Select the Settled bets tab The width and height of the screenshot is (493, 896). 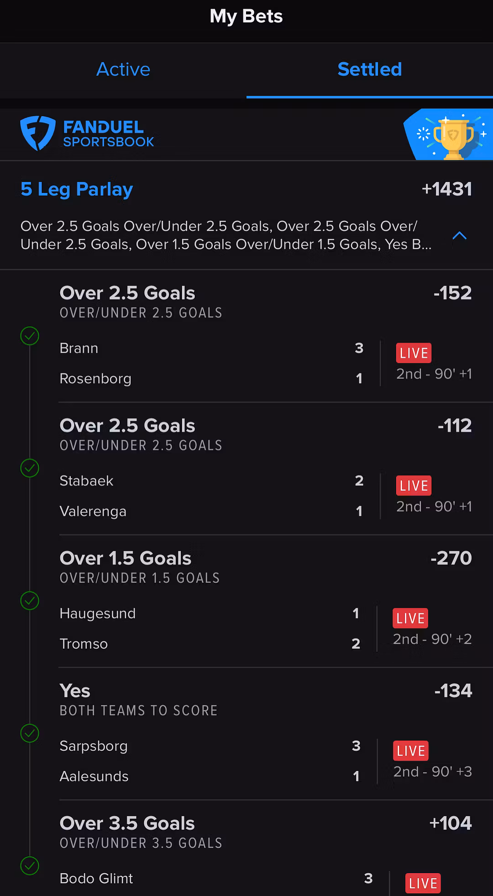pyautogui.click(x=370, y=69)
